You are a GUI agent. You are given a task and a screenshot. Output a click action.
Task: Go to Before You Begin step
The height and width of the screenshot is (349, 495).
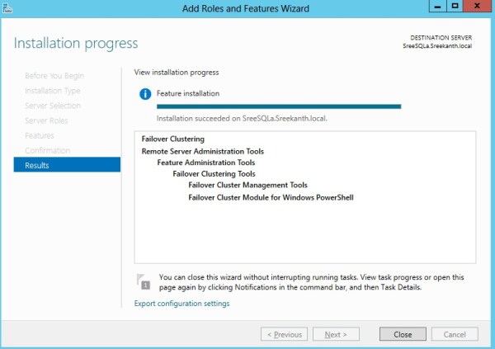[54, 76]
